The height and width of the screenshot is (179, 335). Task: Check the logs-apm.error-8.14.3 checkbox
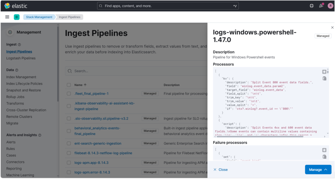tap(69, 172)
